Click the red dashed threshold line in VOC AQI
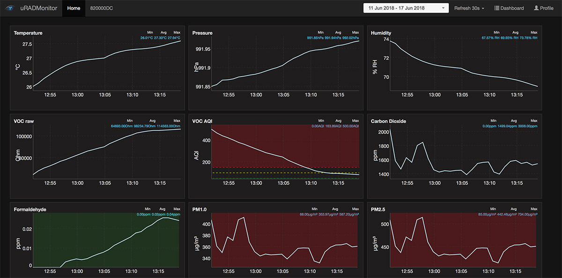Image resolution: width=562 pixels, height=278 pixels. [x=285, y=167]
